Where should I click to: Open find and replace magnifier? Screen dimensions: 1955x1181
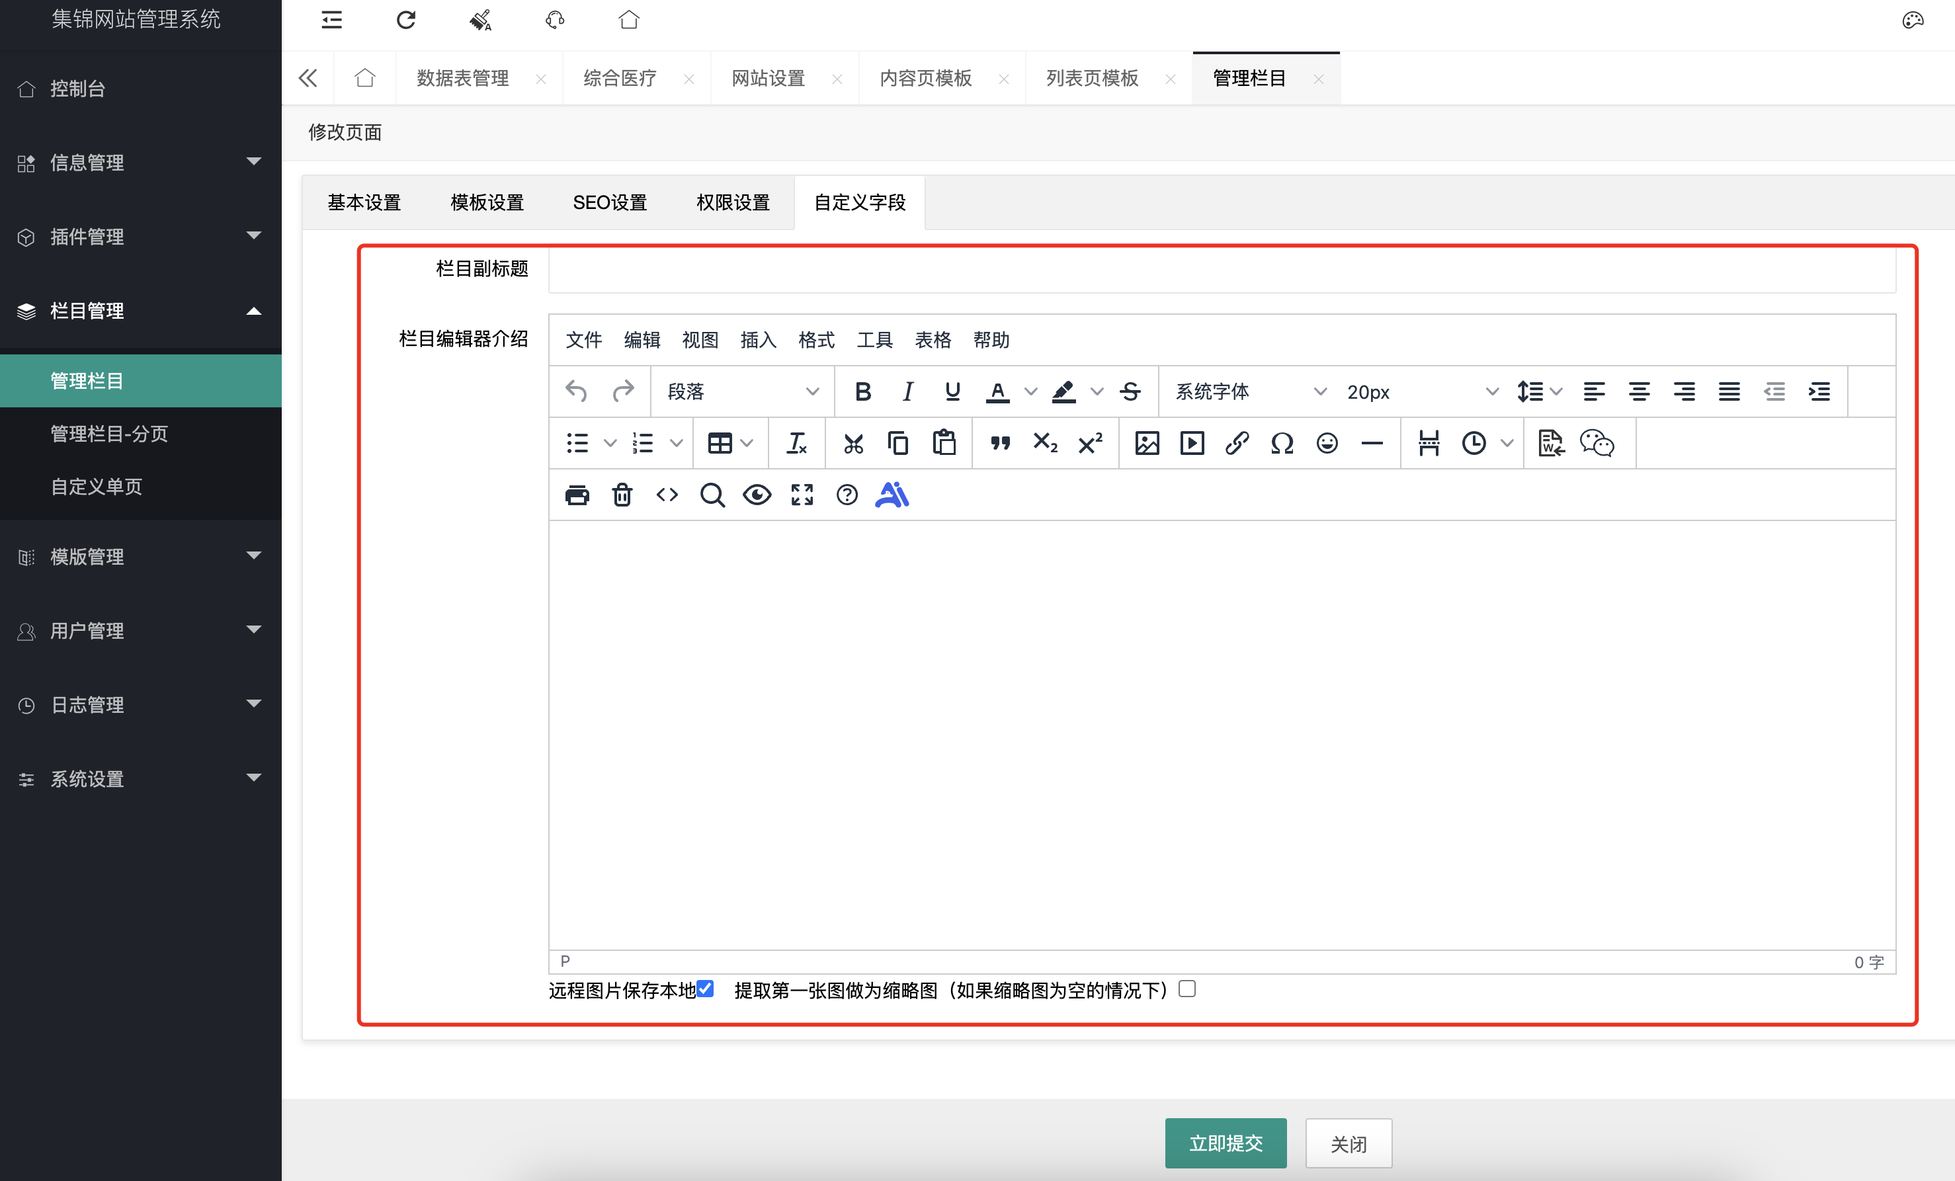pyautogui.click(x=712, y=495)
